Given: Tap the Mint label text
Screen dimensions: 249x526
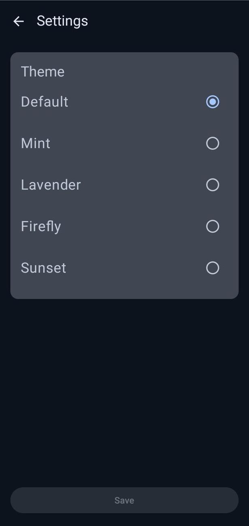Looking at the screenshot, I should point(35,143).
